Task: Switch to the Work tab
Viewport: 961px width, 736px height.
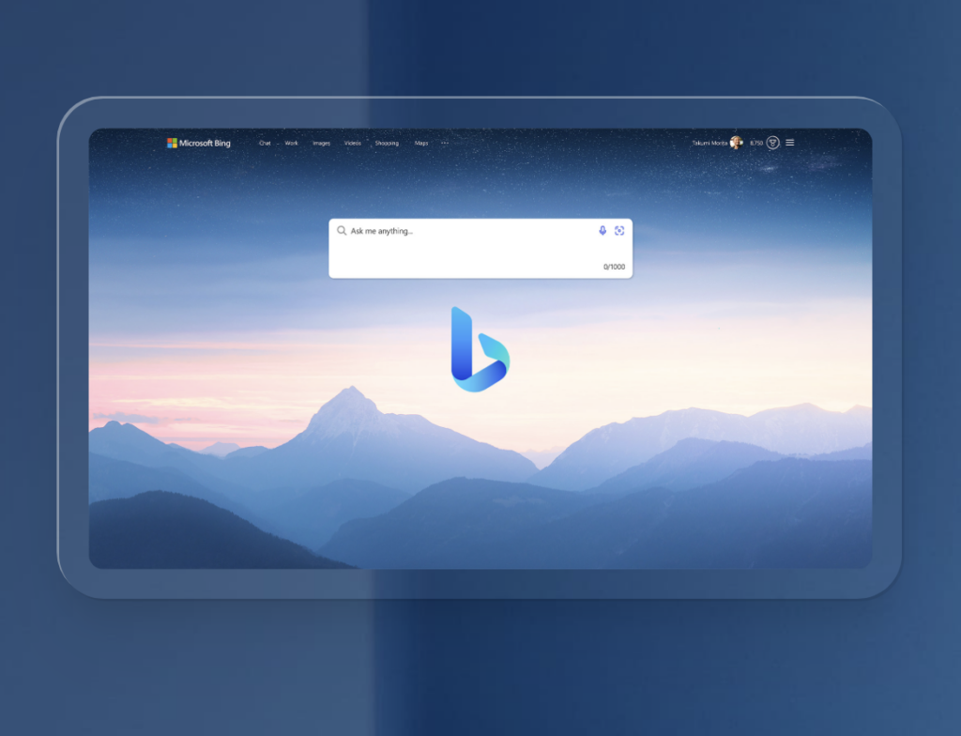Action: pyautogui.click(x=291, y=143)
